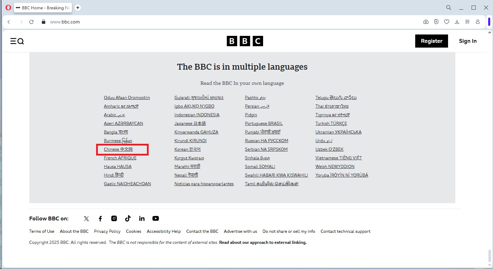Open Azeri AZƏRBAYCAN language link

click(x=123, y=123)
